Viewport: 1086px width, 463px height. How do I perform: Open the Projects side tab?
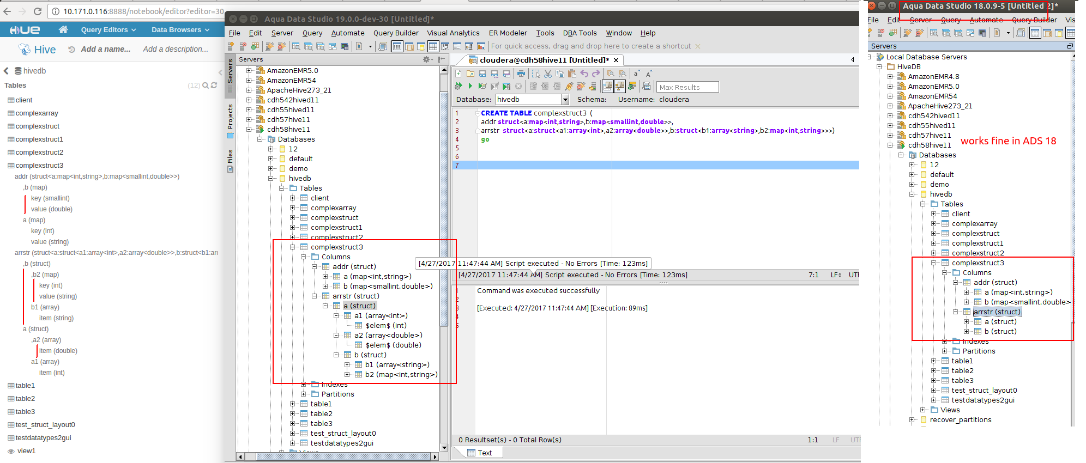coord(230,120)
